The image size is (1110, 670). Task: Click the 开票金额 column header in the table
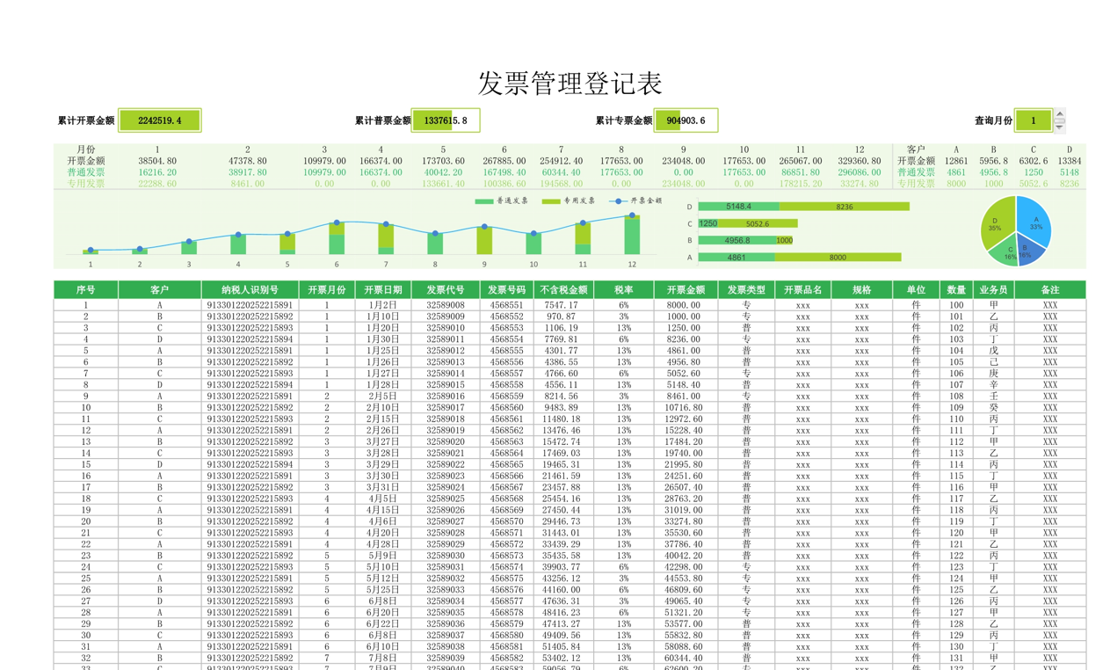tap(688, 289)
